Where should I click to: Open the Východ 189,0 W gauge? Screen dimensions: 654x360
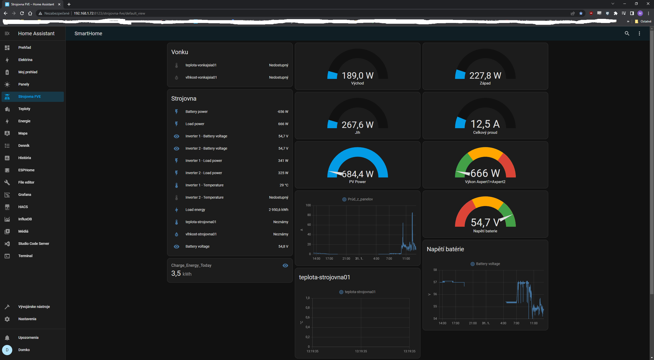[357, 66]
